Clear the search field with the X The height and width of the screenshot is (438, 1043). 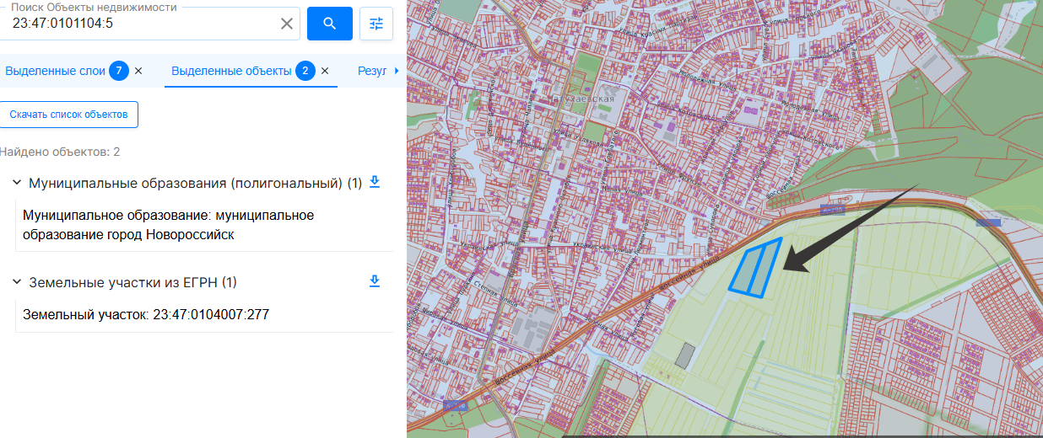[287, 24]
